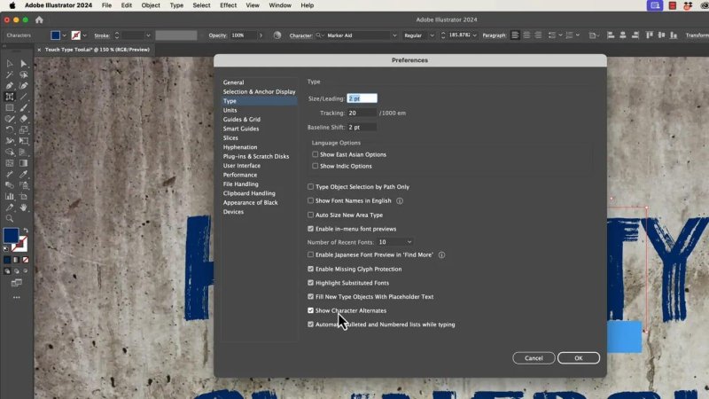The image size is (709, 399).
Task: Open Regular font style dropdown
Action: click(432, 35)
